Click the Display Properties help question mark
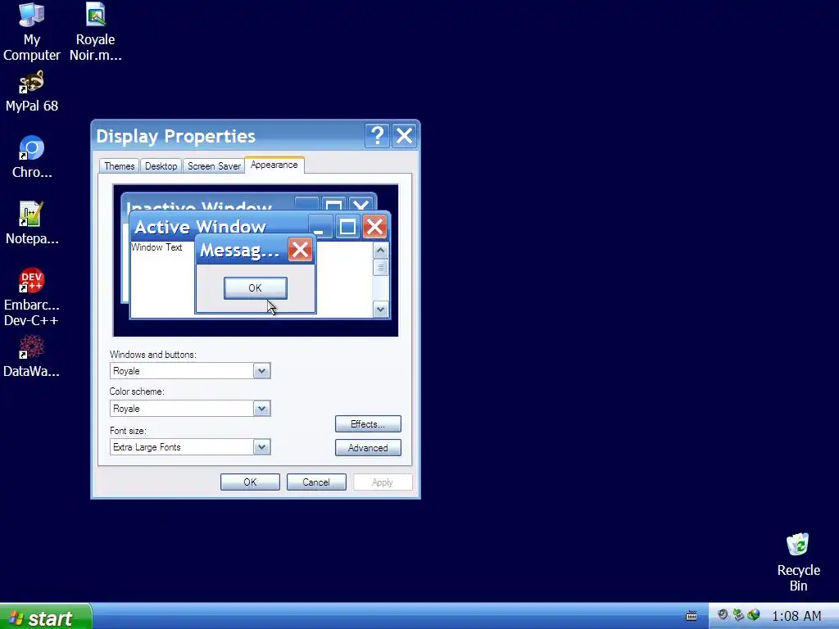This screenshot has height=629, width=839. pyautogui.click(x=377, y=136)
